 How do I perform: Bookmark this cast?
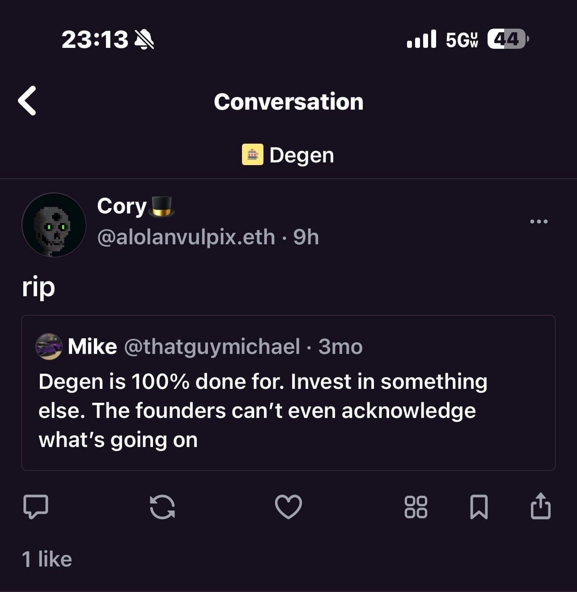click(479, 507)
